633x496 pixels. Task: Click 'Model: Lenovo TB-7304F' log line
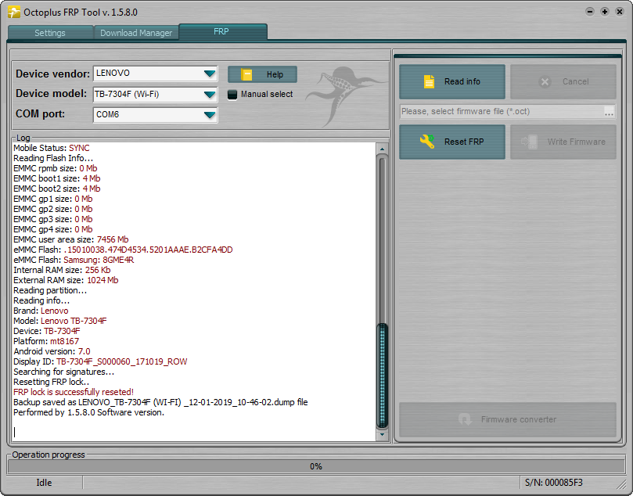[x=60, y=321]
